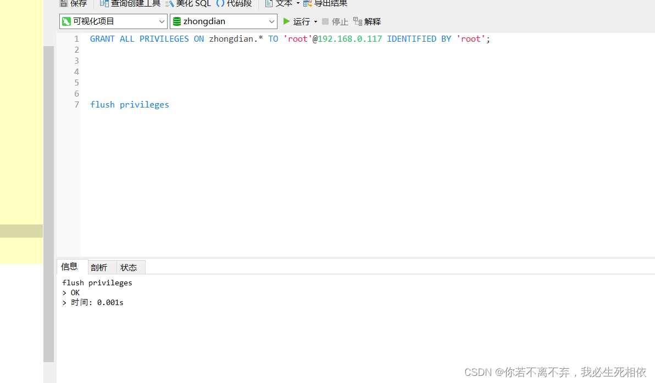Open the zhongdian database dropdown

pos(224,21)
